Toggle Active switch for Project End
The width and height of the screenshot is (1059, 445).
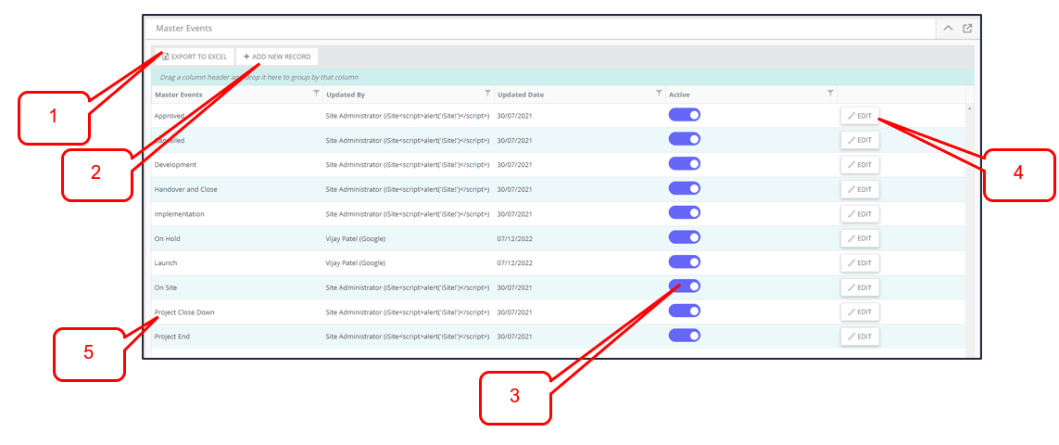[x=684, y=336]
